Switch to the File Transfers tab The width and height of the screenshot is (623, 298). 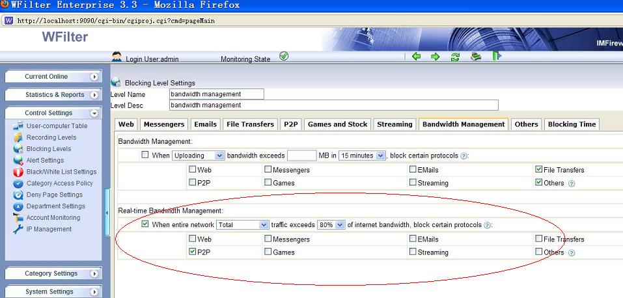click(251, 124)
